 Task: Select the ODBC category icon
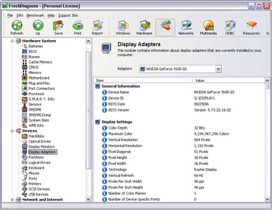(x=230, y=28)
